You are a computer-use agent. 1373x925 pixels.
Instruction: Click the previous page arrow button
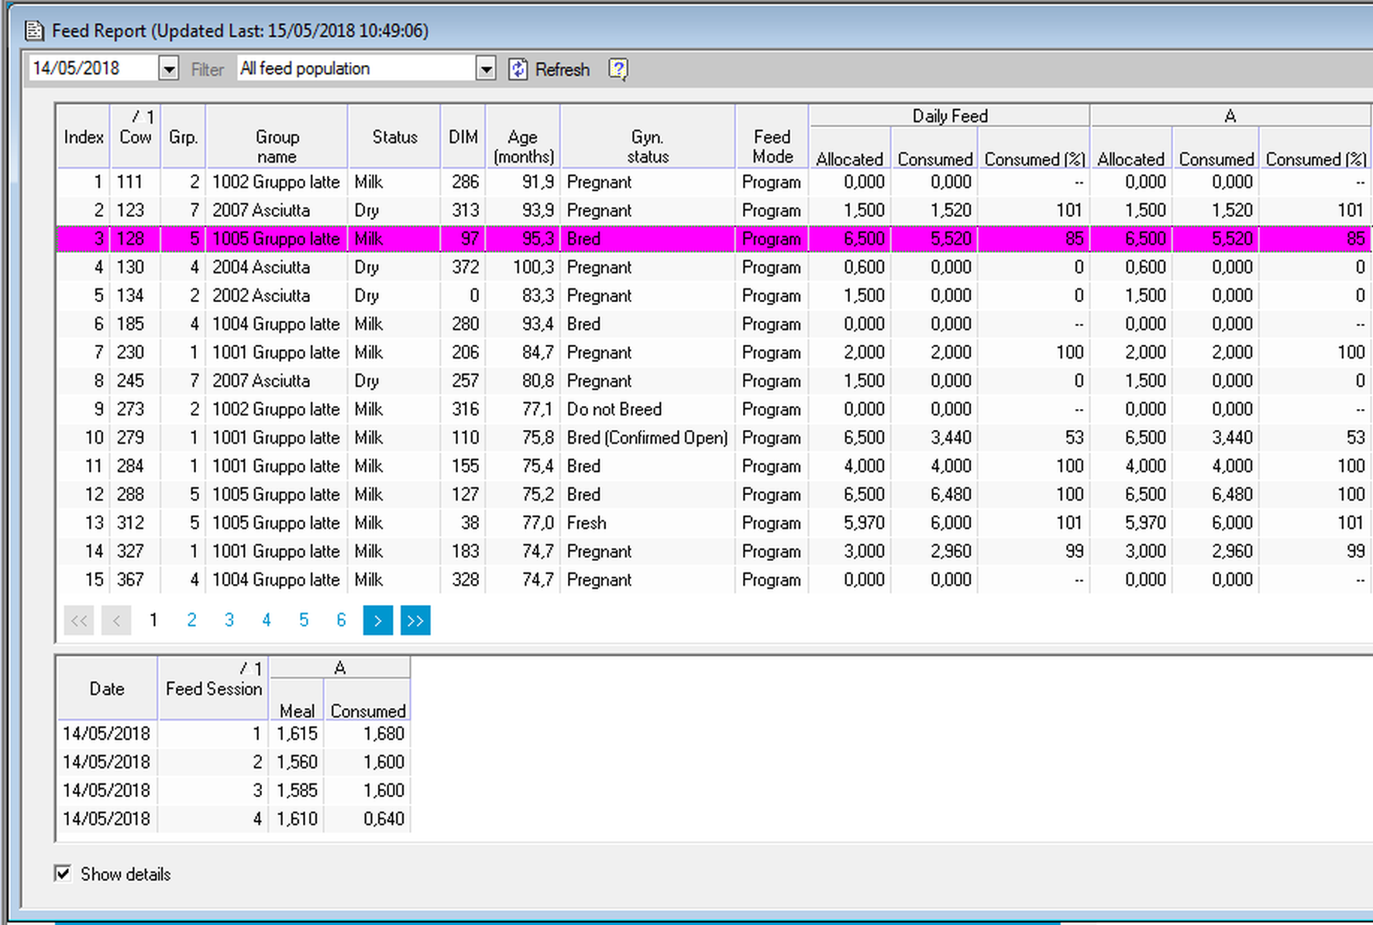coord(116,621)
